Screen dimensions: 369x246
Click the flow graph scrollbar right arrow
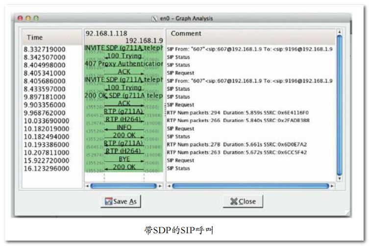160,186
